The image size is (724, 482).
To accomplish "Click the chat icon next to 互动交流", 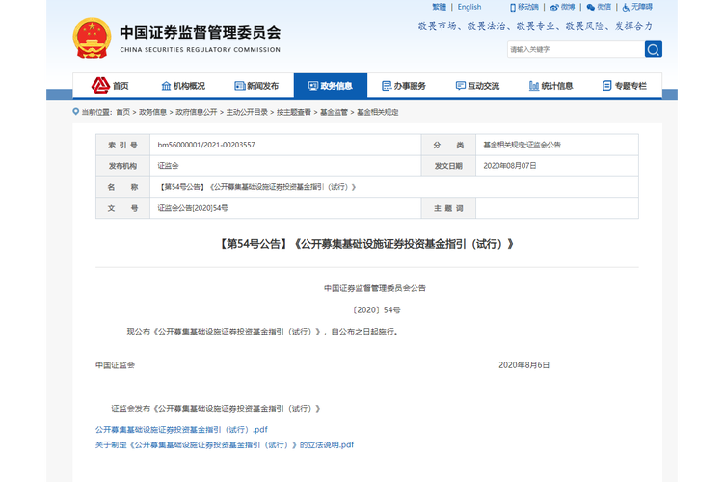I will [461, 86].
